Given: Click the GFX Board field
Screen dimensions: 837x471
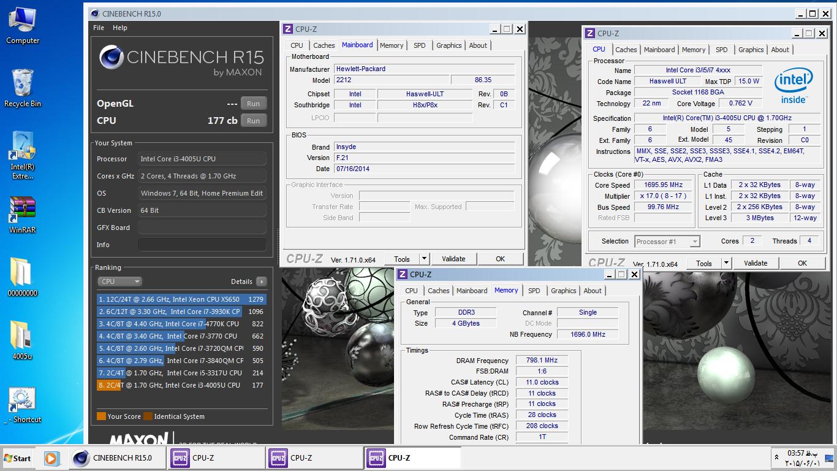Looking at the screenshot, I should coord(202,228).
